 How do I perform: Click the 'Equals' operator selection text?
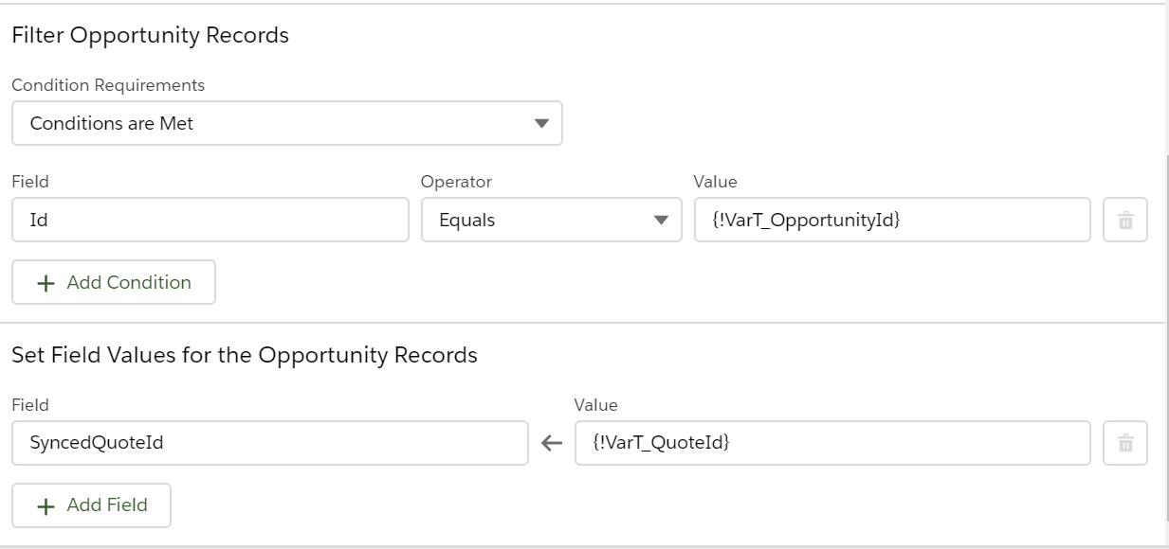tap(466, 221)
